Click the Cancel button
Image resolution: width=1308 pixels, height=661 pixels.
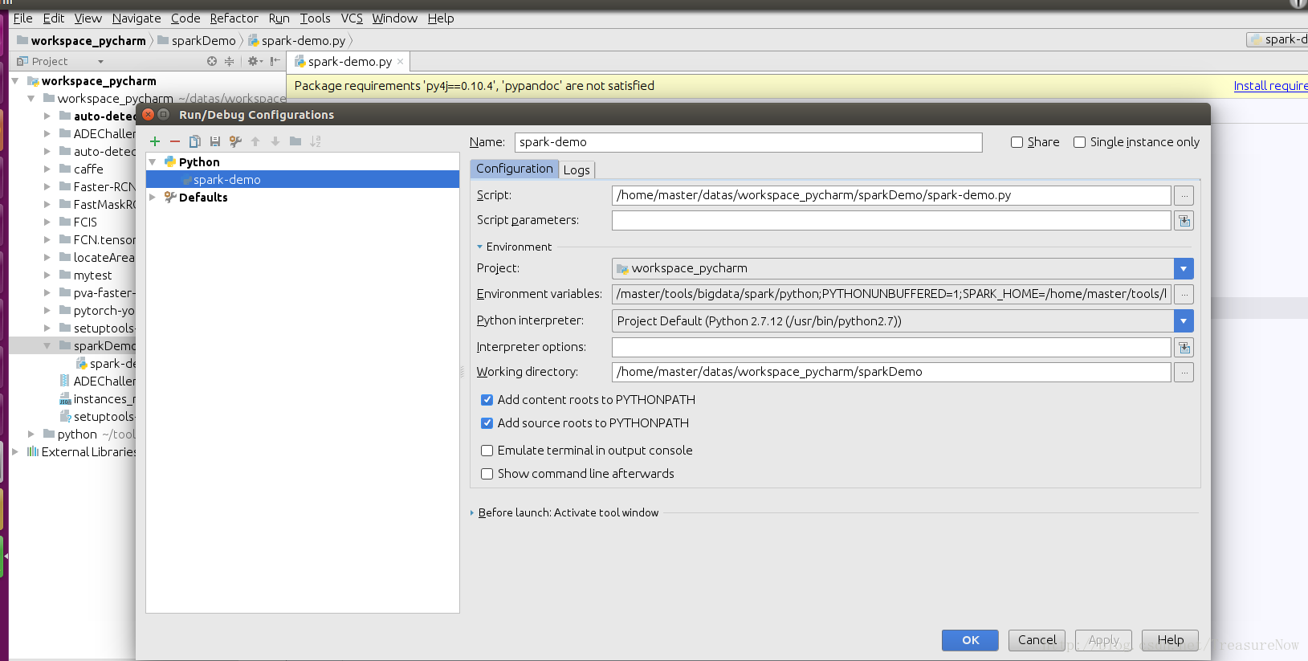point(1037,640)
